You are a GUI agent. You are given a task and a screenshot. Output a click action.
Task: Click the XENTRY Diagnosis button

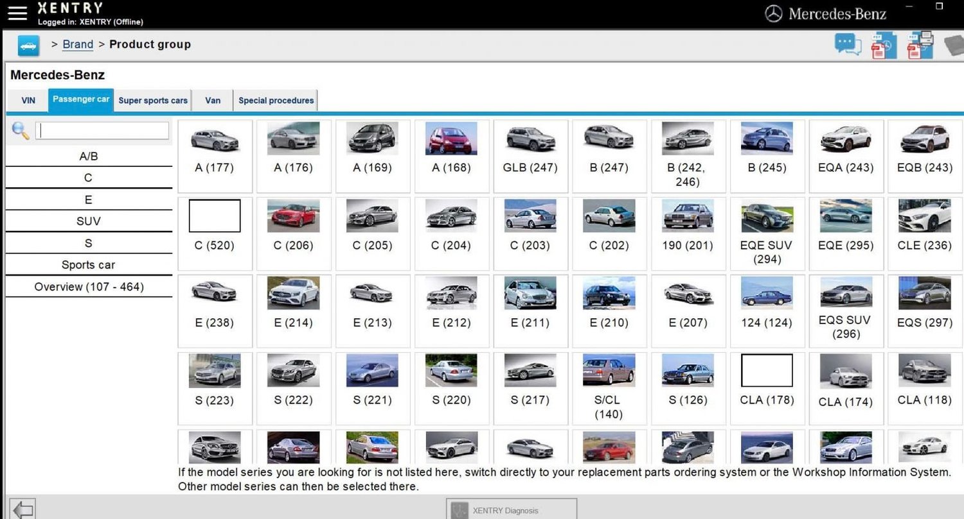[x=512, y=509]
